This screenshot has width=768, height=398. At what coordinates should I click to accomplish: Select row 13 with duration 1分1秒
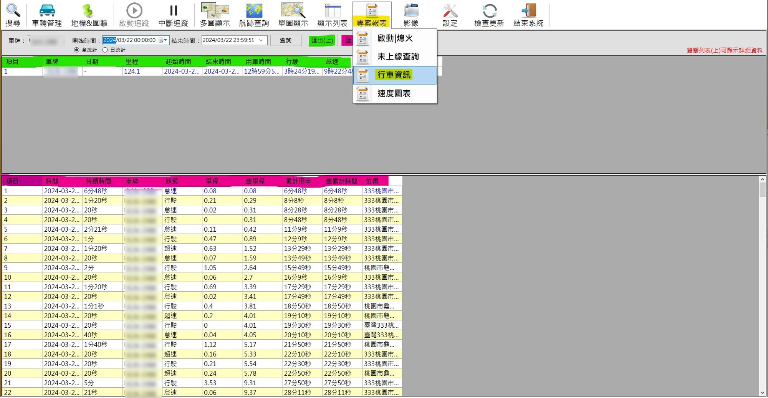click(x=202, y=306)
